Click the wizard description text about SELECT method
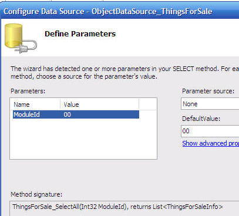Image resolution: width=239 pixels, height=216 pixels. [x=124, y=72]
